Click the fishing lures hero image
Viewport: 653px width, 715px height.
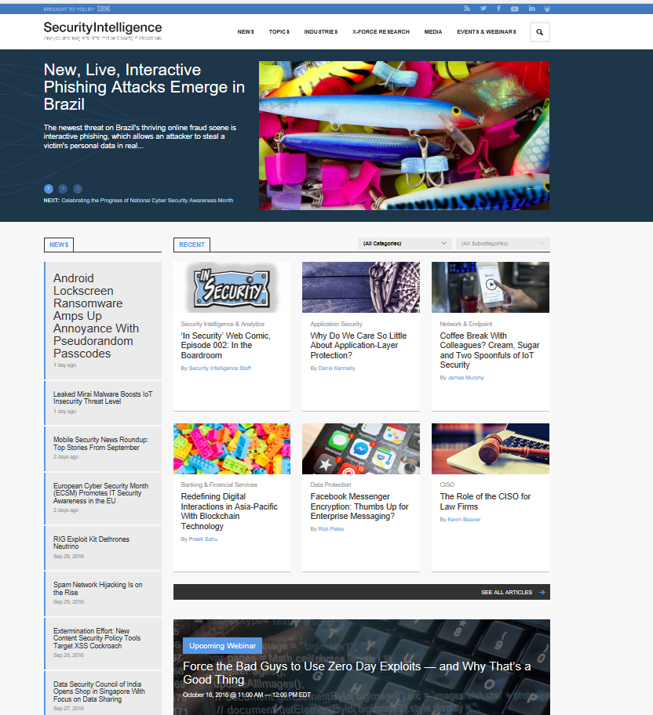[404, 136]
